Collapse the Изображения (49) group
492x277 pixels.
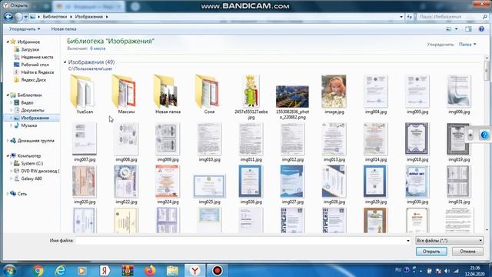point(65,62)
